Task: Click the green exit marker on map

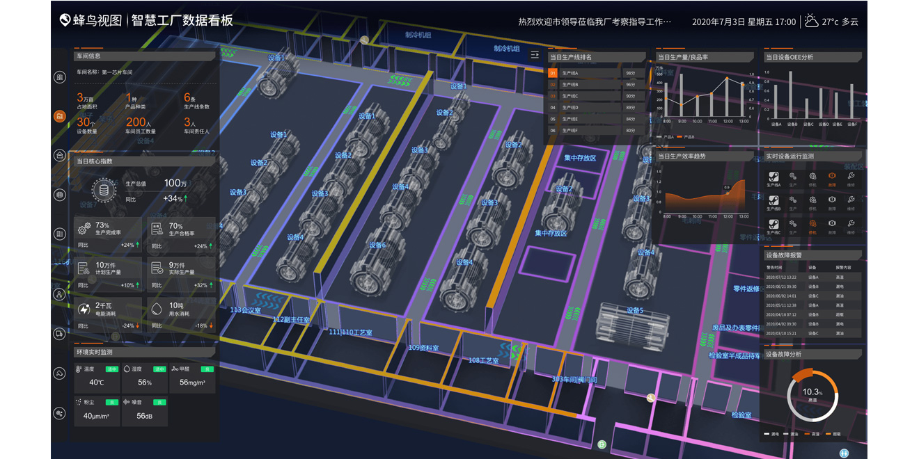Action: pyautogui.click(x=602, y=444)
